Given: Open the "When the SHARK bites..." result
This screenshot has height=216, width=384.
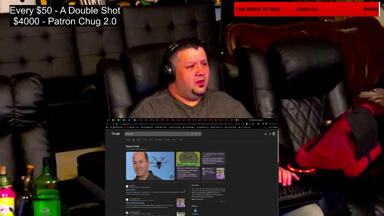Looking at the screenshot, I should pos(135,203).
